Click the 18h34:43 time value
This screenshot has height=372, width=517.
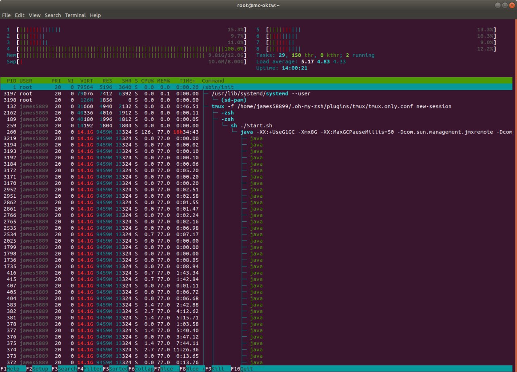pyautogui.click(x=185, y=132)
